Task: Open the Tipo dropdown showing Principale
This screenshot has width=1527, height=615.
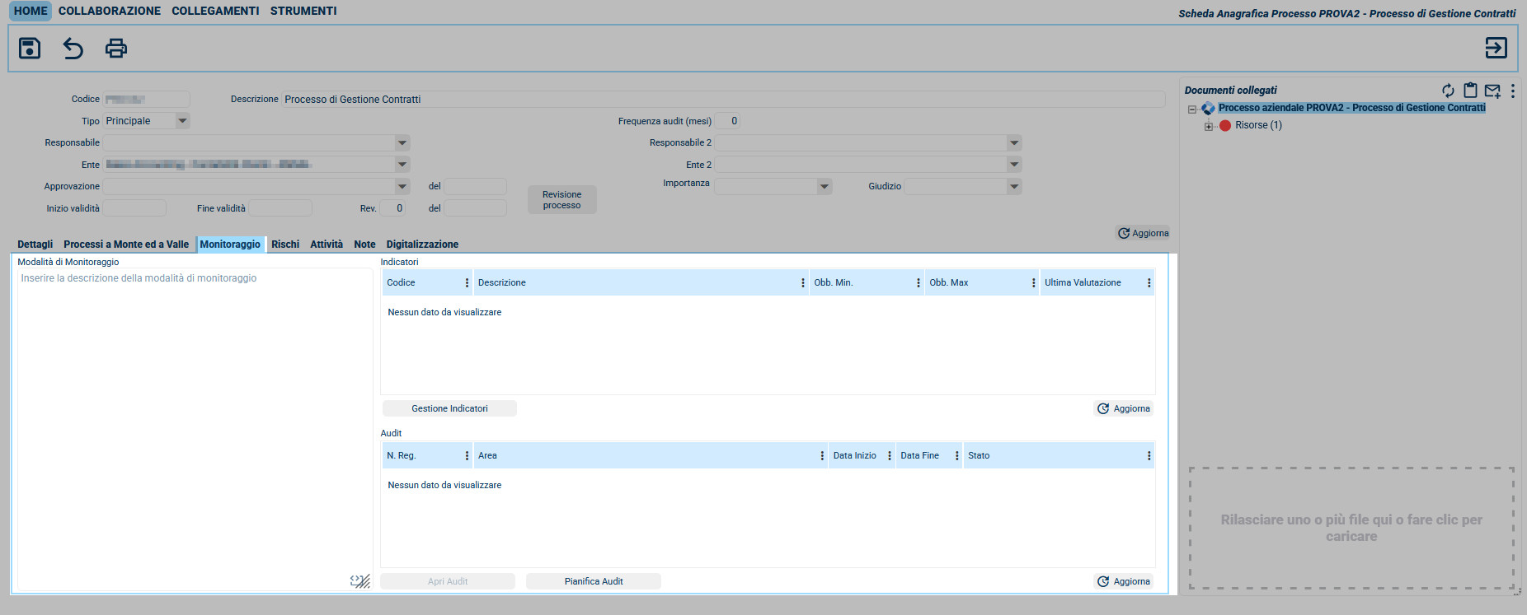Action: pos(182,121)
